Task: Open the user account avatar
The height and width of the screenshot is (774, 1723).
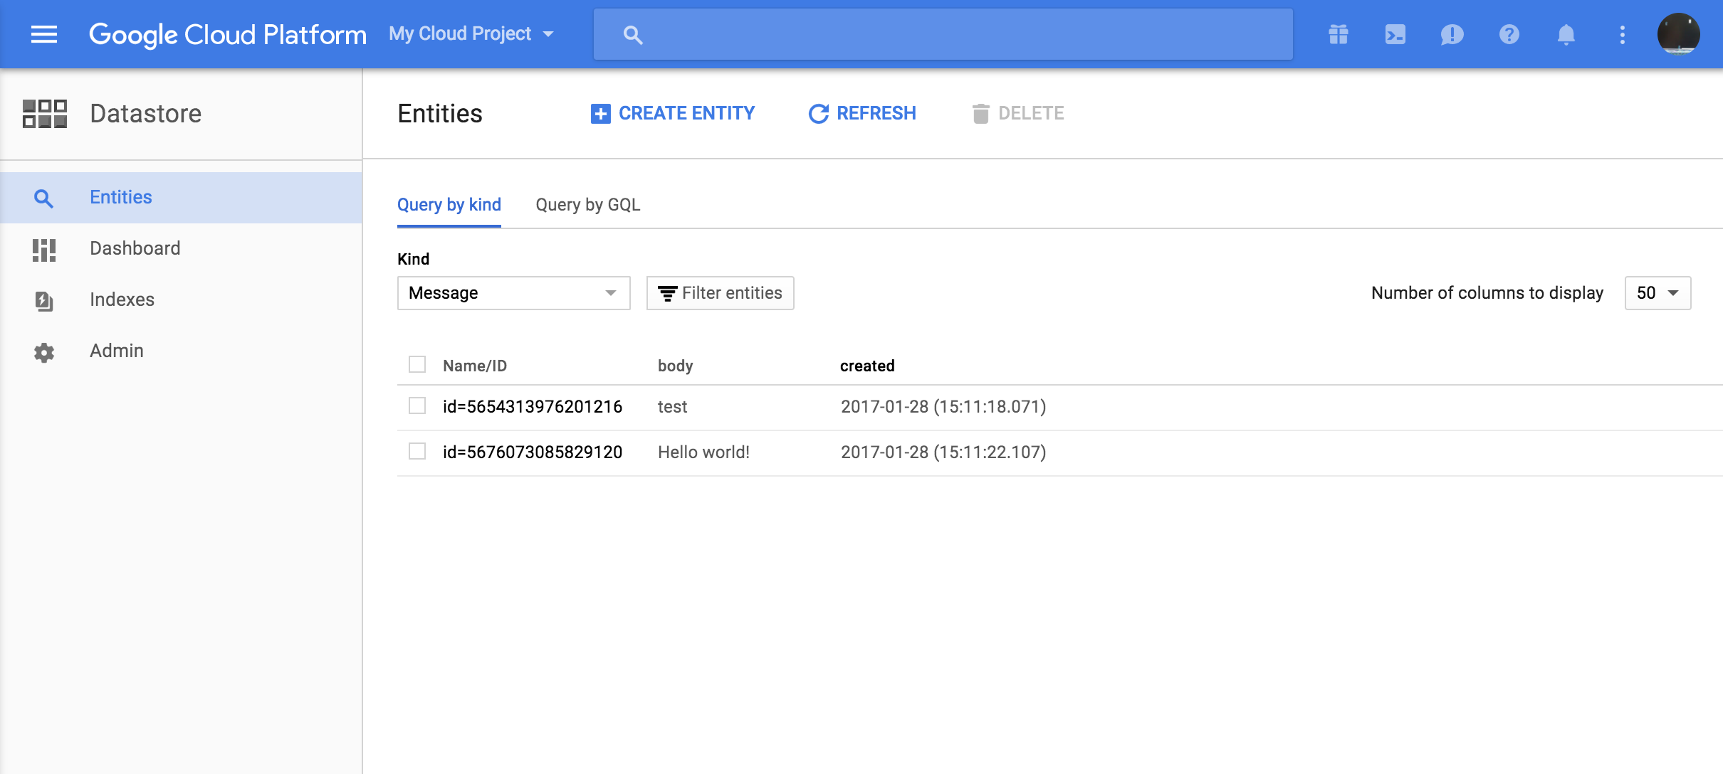Action: pos(1678,34)
